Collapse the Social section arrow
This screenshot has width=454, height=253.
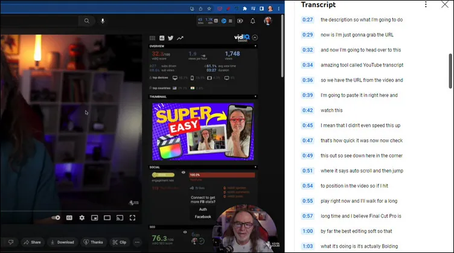tap(255, 167)
